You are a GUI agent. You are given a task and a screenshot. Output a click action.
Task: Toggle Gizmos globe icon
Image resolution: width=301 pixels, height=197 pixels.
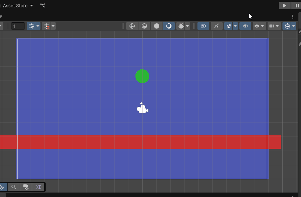click(x=287, y=26)
